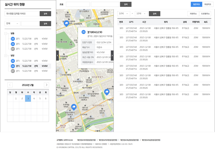Click the left arrow handle on map edge
The width and height of the screenshot is (215, 155).
point(57,56)
